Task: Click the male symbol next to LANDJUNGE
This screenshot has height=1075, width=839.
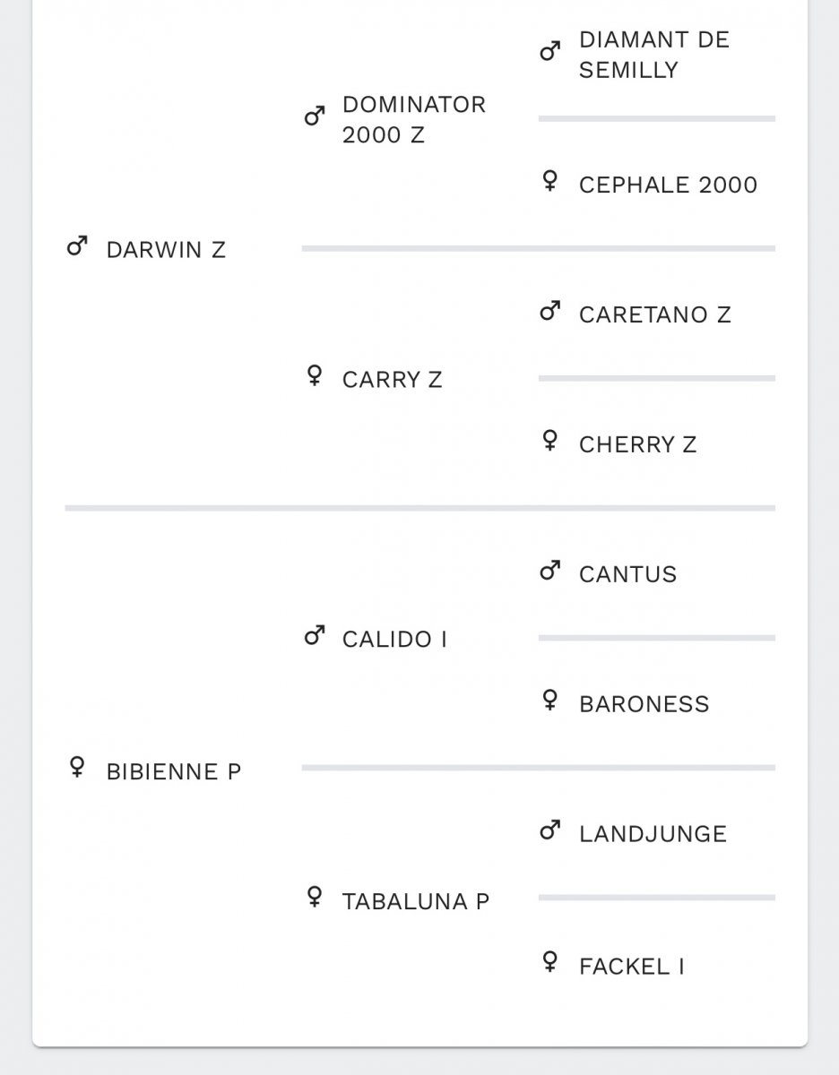Action: pos(550,831)
